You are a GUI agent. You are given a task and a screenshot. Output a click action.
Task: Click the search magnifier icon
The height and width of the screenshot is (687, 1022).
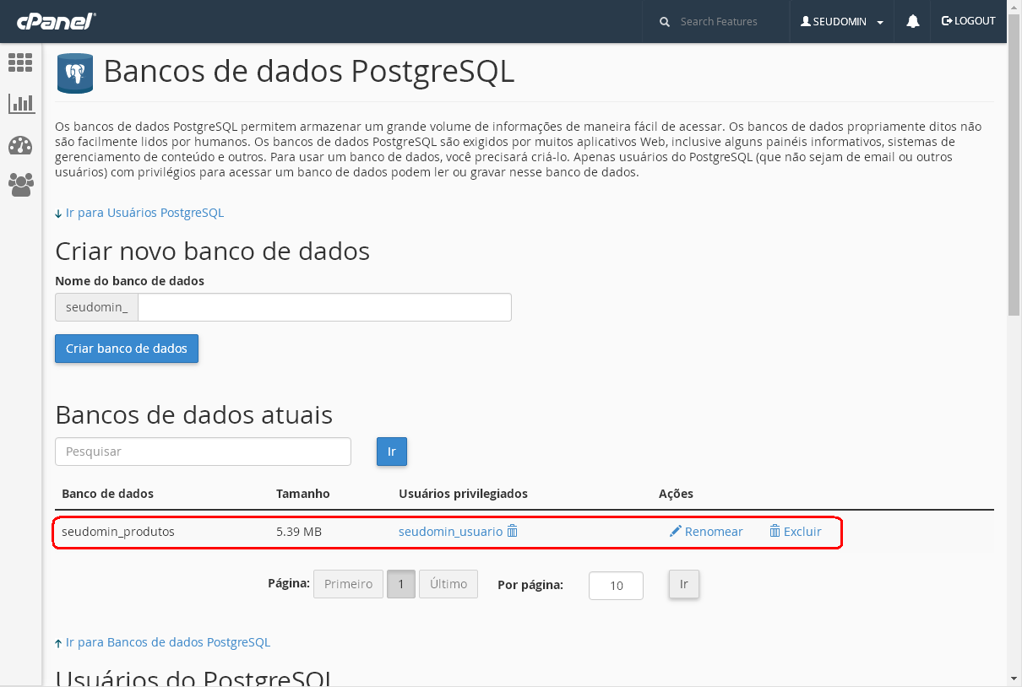(x=665, y=22)
